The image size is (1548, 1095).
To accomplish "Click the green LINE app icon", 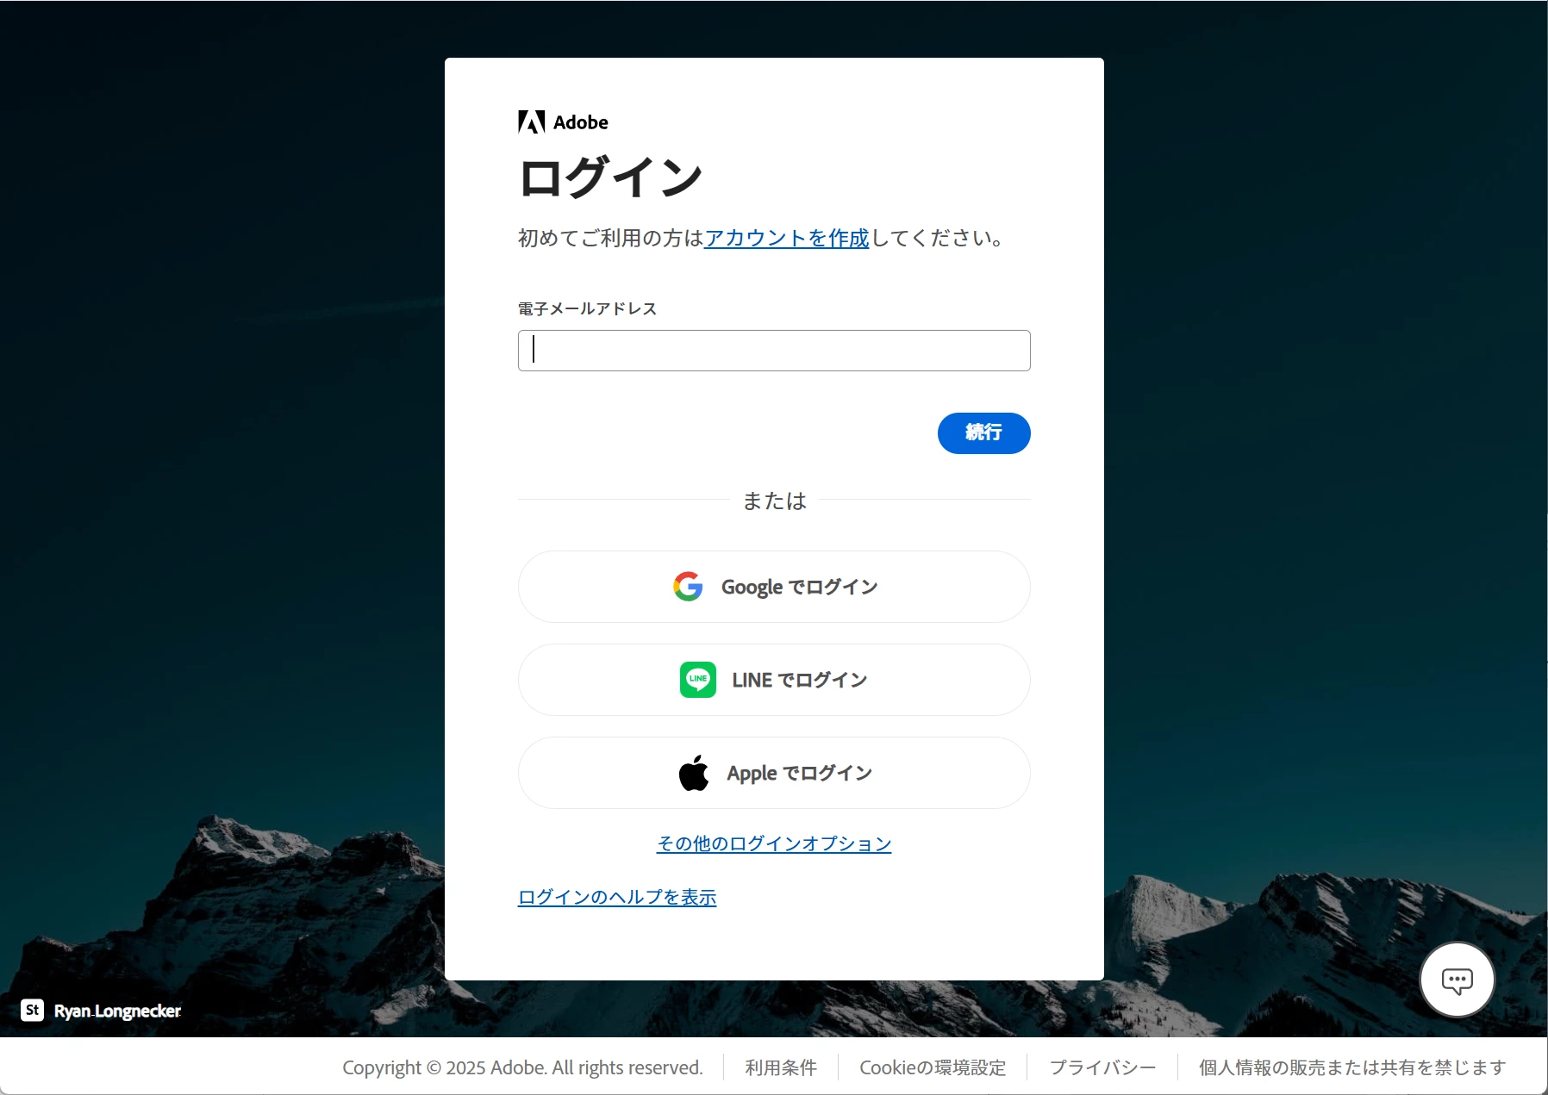I will [x=698, y=680].
